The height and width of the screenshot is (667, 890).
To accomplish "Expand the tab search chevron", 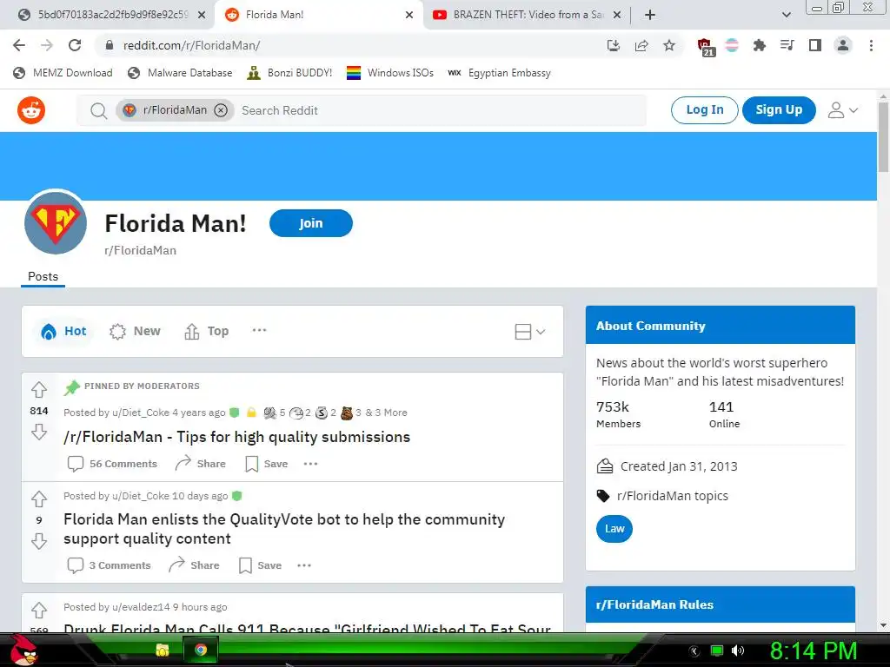I will coord(786,15).
